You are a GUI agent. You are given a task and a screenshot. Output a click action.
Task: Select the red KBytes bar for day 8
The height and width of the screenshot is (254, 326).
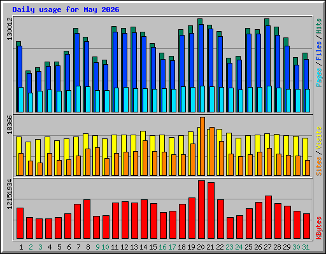point(87,219)
